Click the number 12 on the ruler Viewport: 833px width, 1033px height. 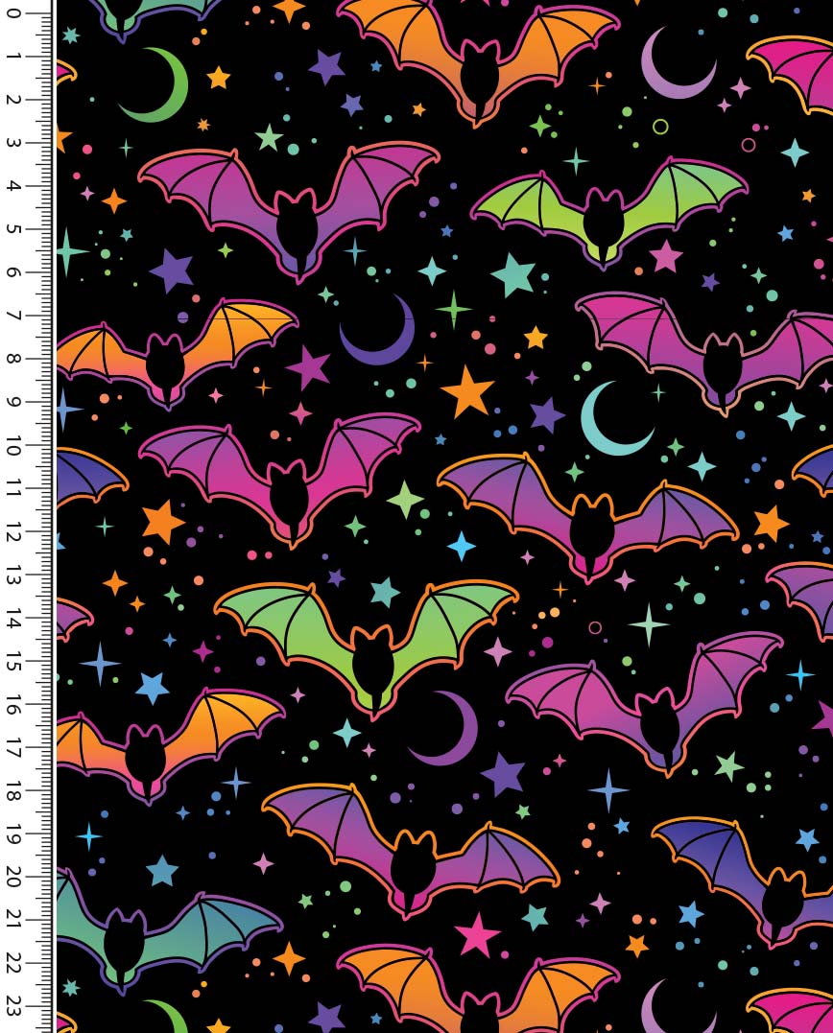pos(15,531)
